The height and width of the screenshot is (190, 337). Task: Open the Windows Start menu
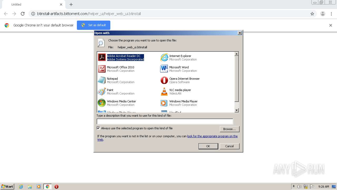coord(7,187)
